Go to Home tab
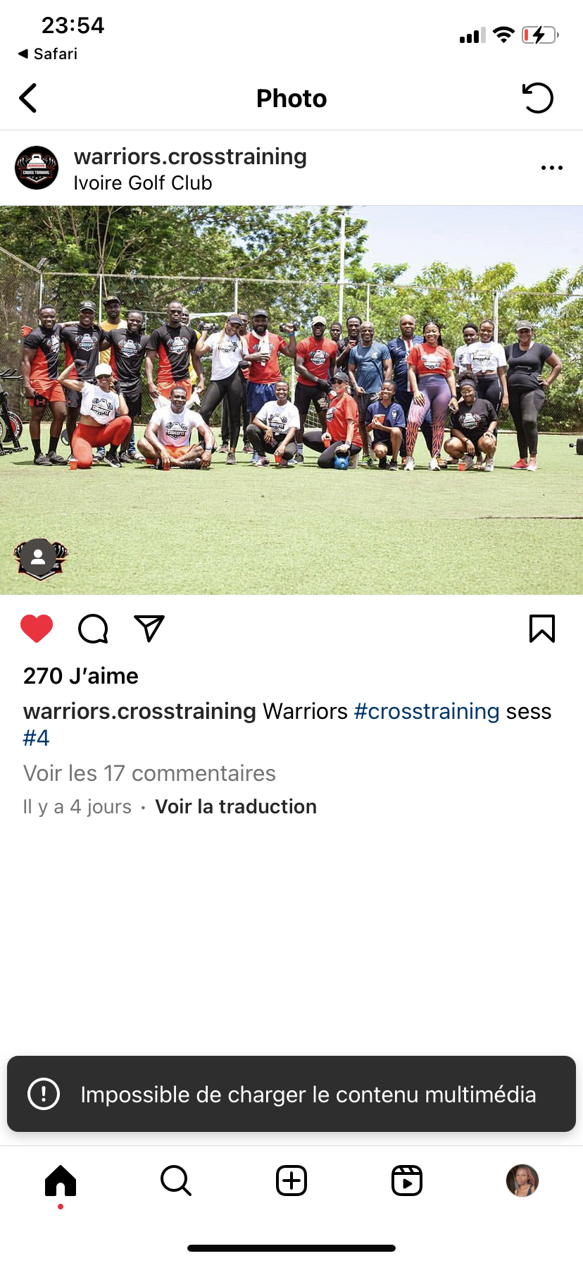Viewport: 583px width, 1263px height. click(61, 1181)
